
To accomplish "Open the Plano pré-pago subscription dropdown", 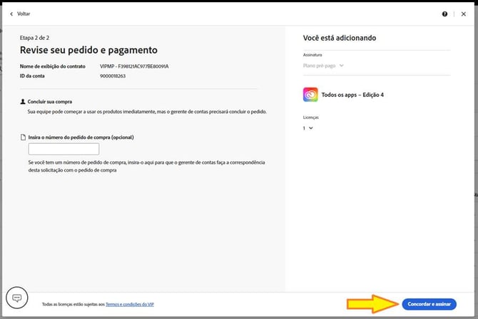I will coord(323,66).
